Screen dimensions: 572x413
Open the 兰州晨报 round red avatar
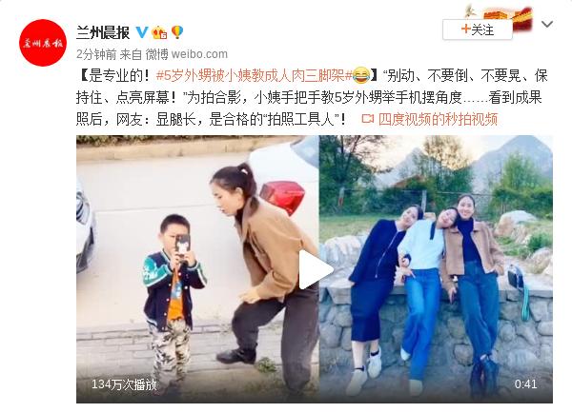tap(43, 43)
